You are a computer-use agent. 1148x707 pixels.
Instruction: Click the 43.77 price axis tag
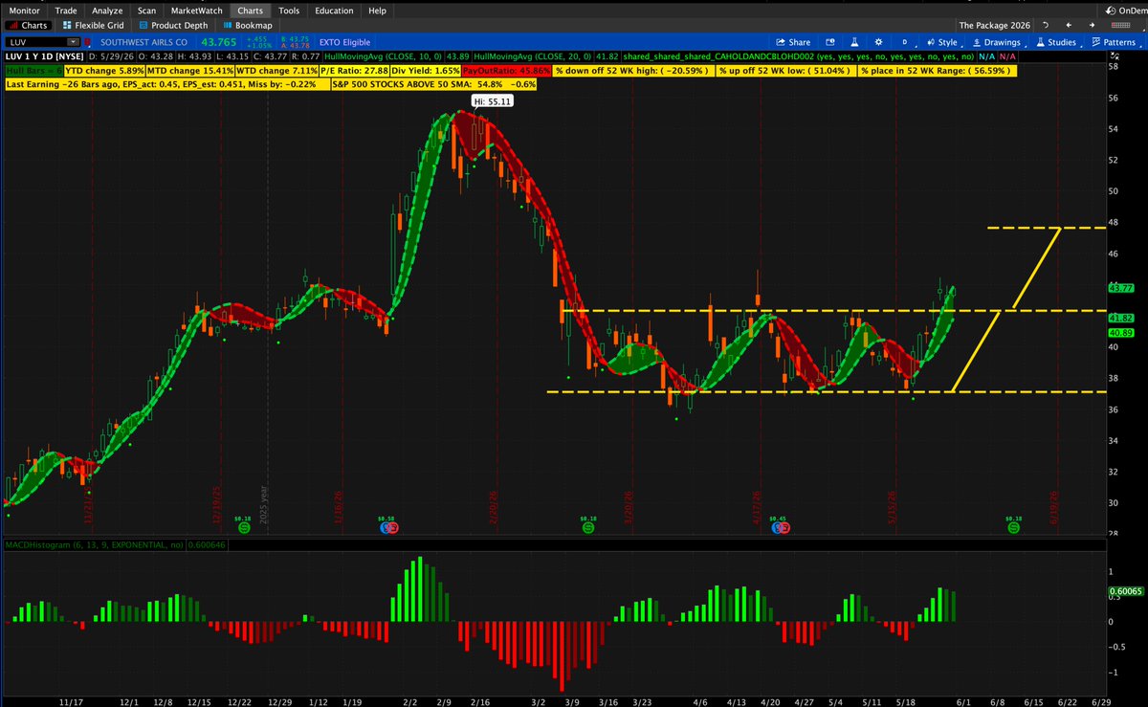[1121, 287]
